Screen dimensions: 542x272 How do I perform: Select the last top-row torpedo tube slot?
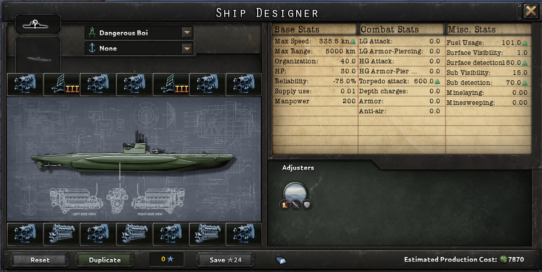pyautogui.click(x=244, y=84)
